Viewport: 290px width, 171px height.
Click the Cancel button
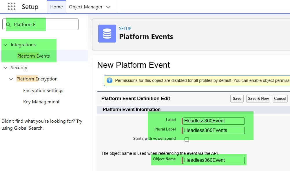point(280,98)
